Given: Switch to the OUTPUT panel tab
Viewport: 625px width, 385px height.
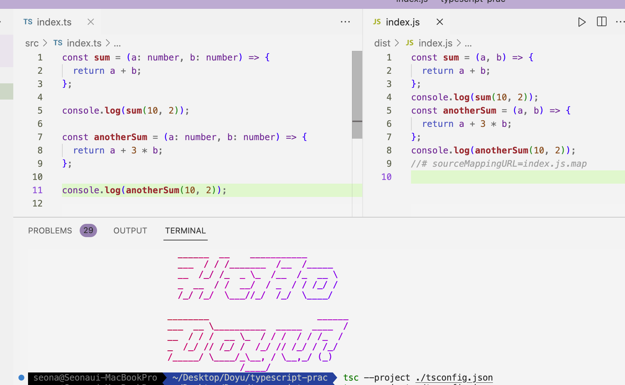Looking at the screenshot, I should coord(130,230).
